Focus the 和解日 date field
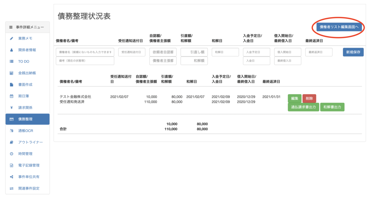The height and width of the screenshot is (199, 369). (225, 52)
